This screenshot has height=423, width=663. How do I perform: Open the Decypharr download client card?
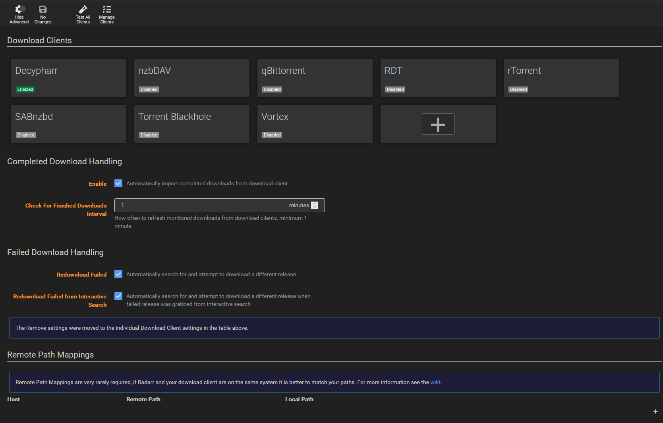pyautogui.click(x=69, y=78)
